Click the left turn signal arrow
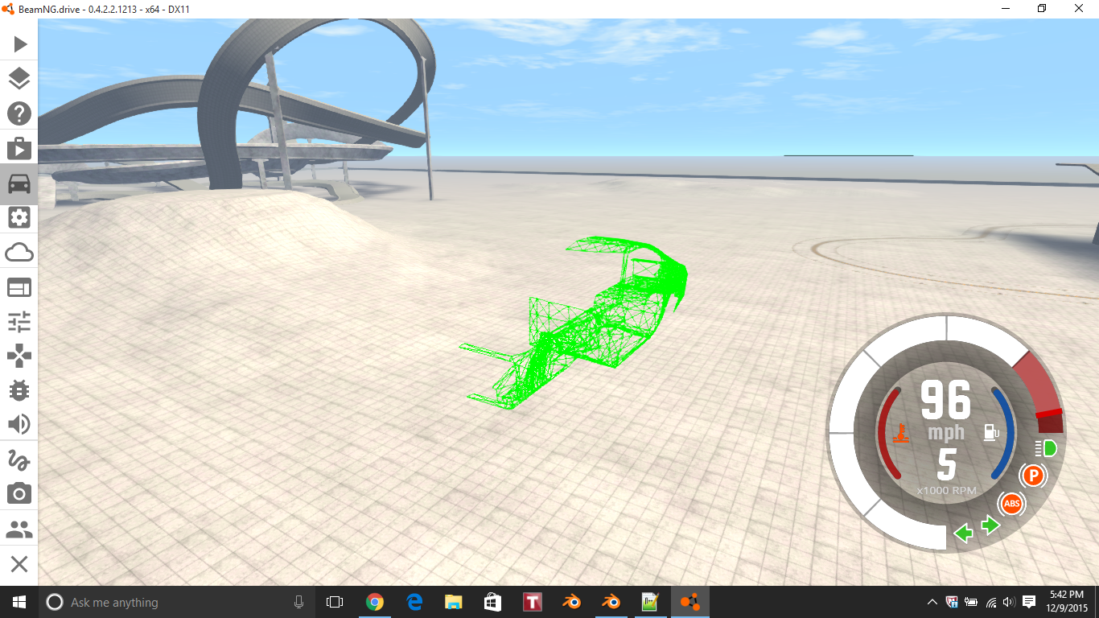The width and height of the screenshot is (1099, 618). [964, 532]
